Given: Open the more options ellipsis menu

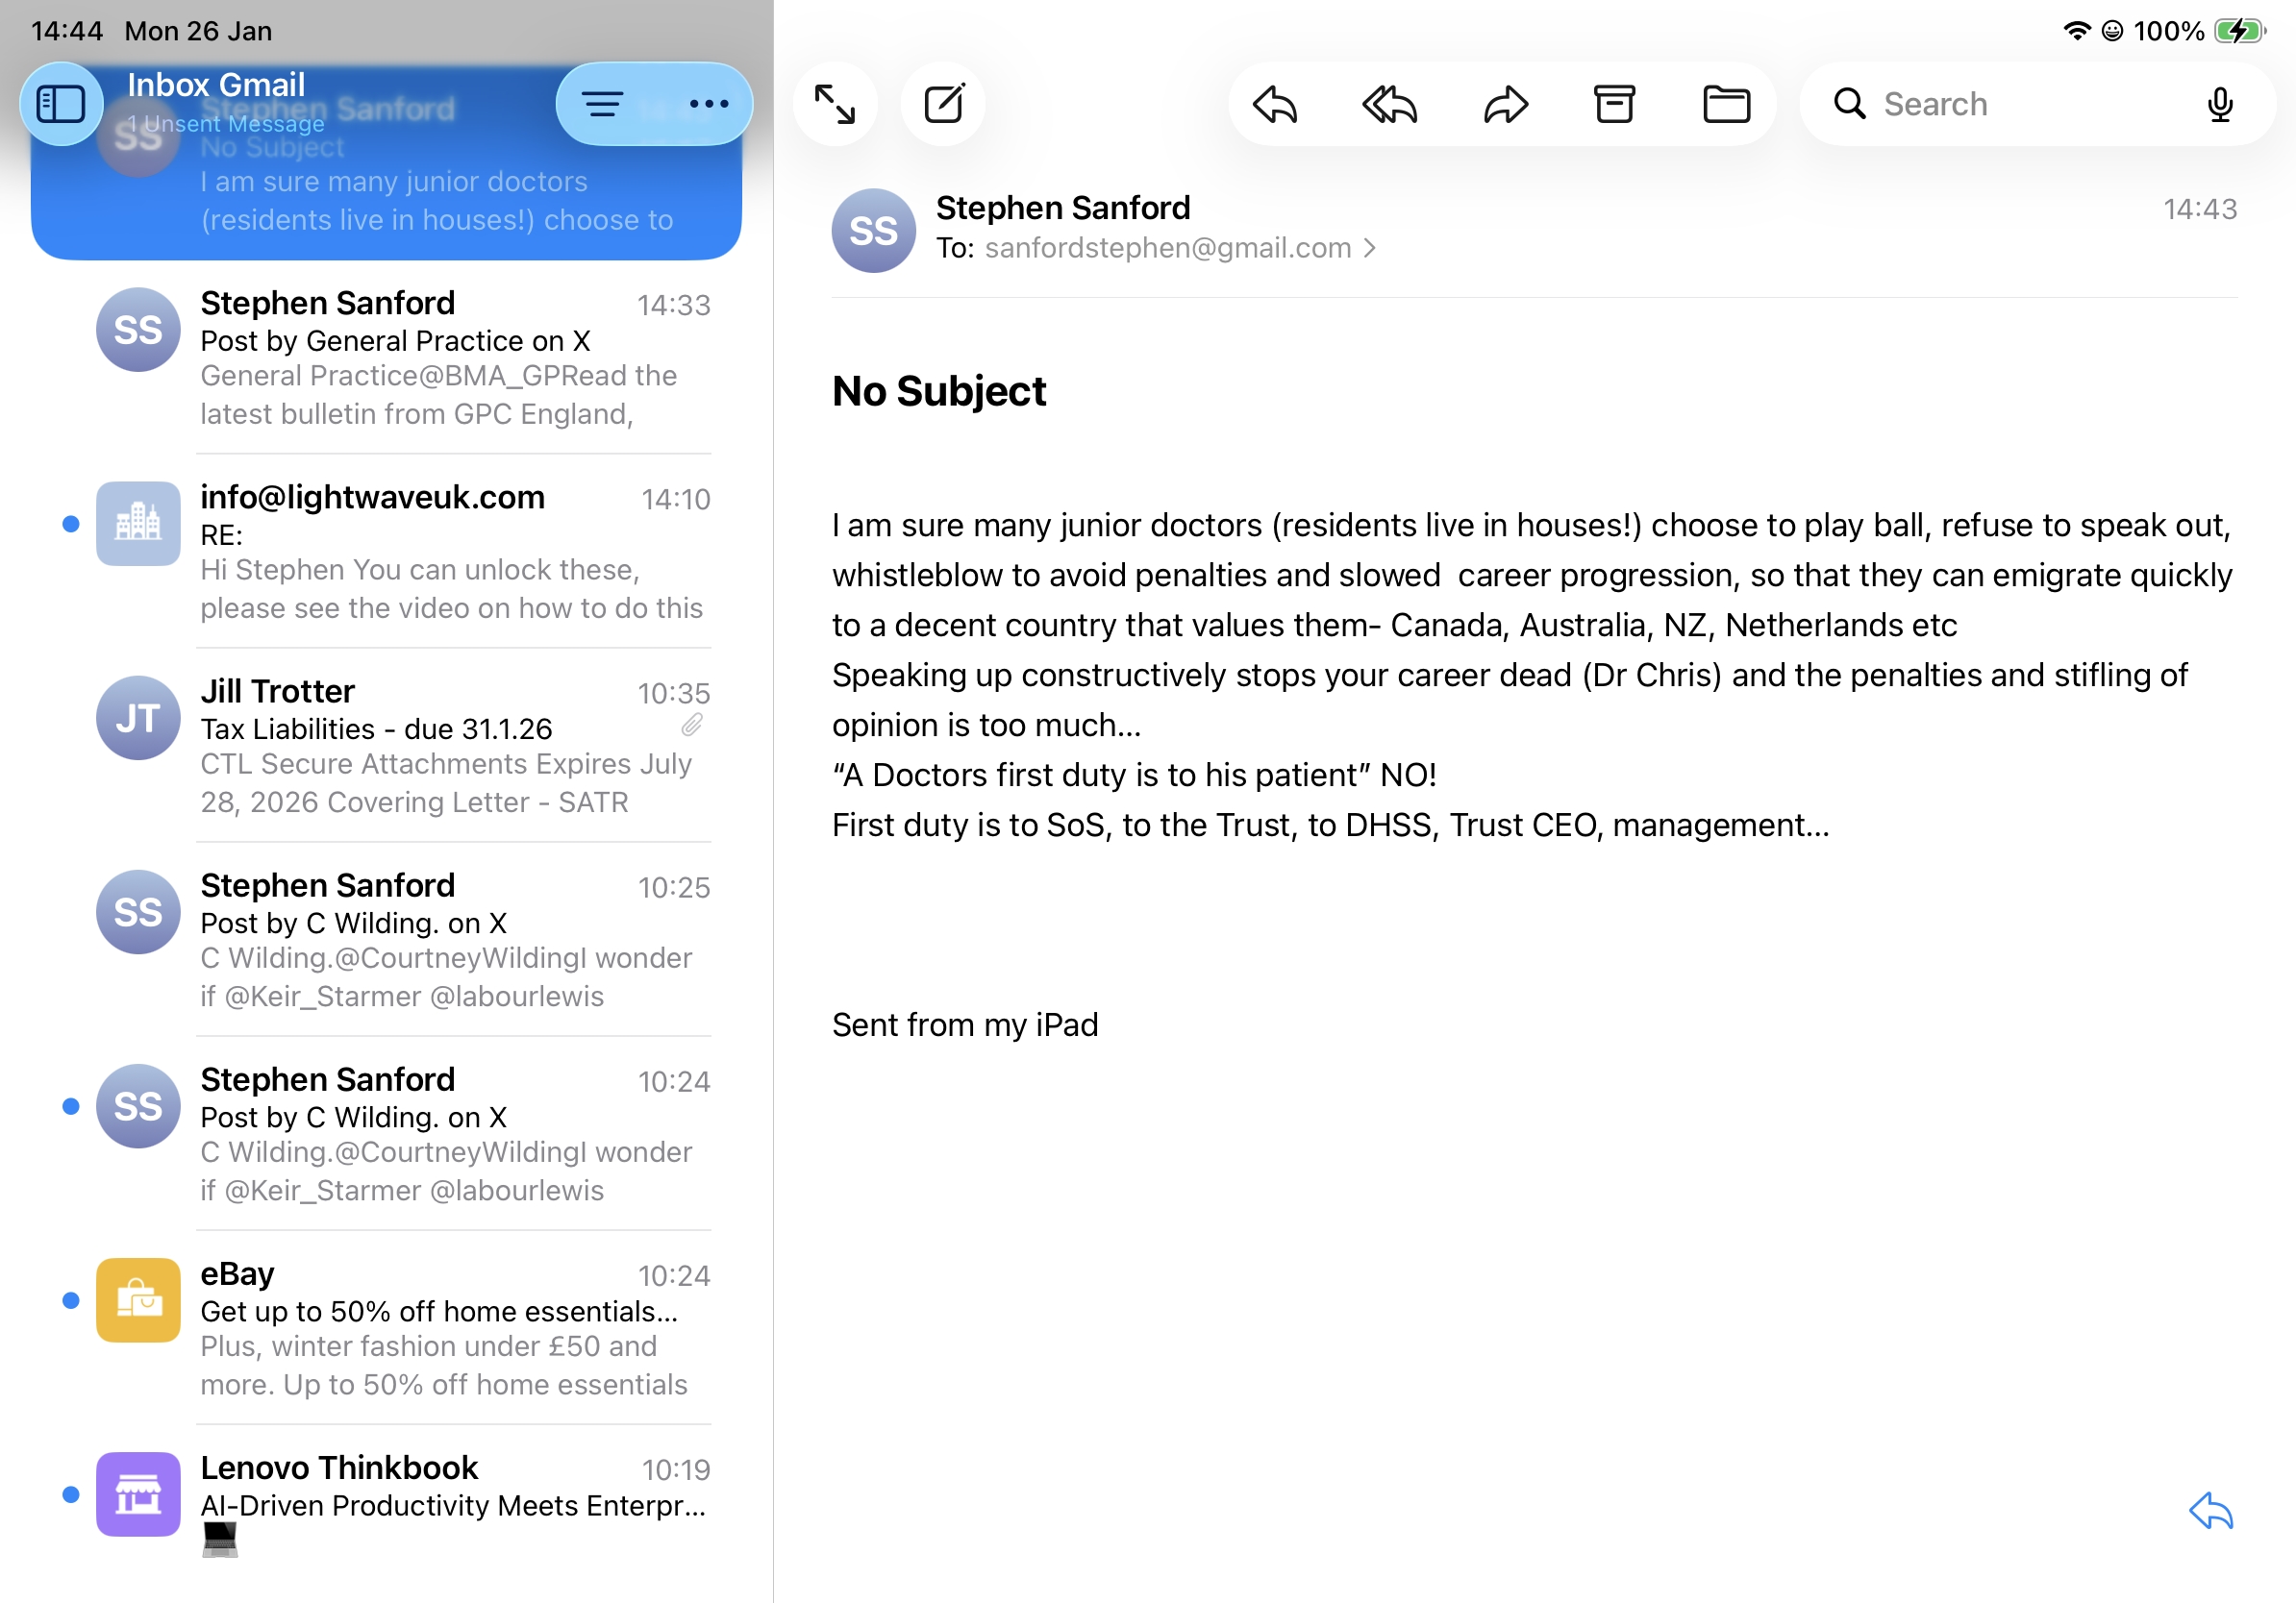Looking at the screenshot, I should (x=708, y=104).
